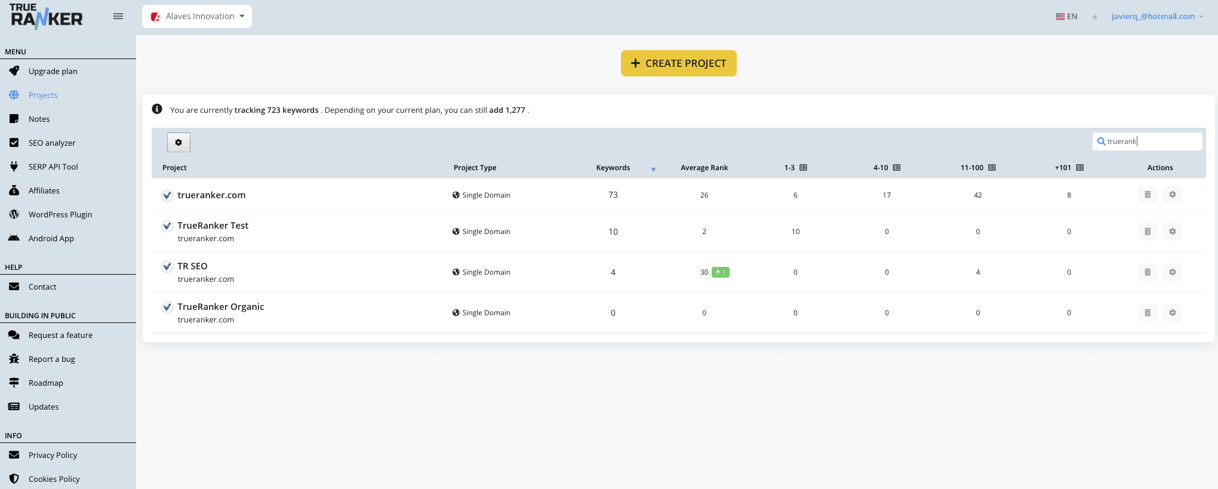The width and height of the screenshot is (1218, 489).
Task: Open SERP API Tool in the sidebar
Action: tap(53, 167)
